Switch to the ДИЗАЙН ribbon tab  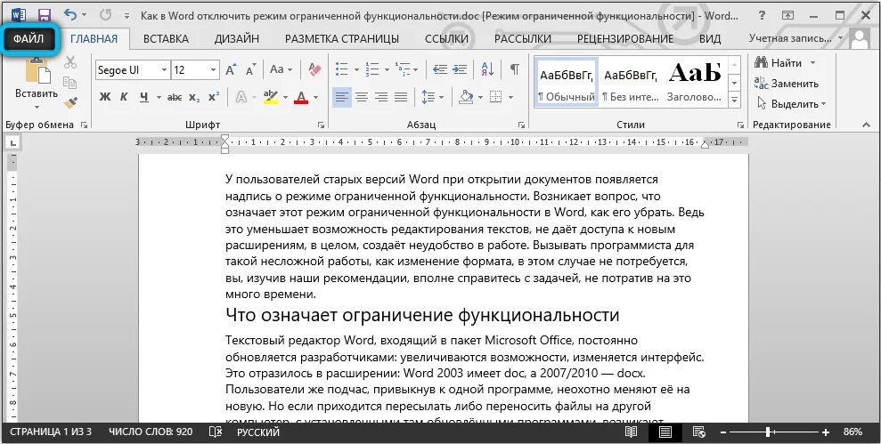point(237,39)
